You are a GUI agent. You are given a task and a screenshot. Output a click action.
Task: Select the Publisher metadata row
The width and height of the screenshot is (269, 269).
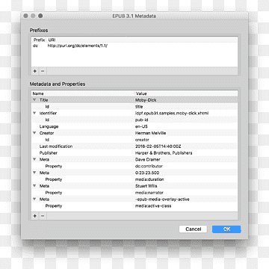[134, 153]
